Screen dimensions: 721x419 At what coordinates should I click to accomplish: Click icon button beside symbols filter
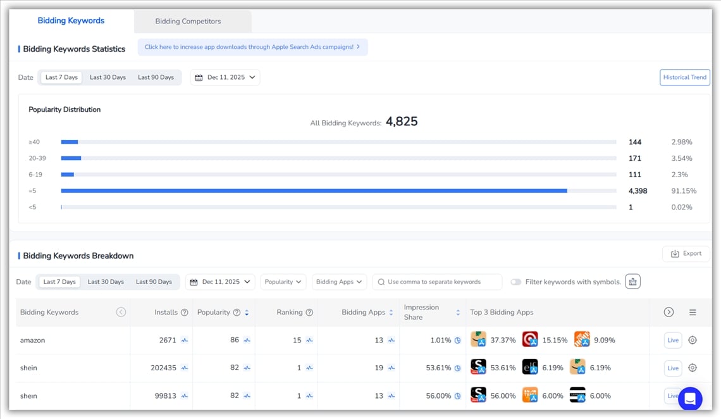pos(632,282)
